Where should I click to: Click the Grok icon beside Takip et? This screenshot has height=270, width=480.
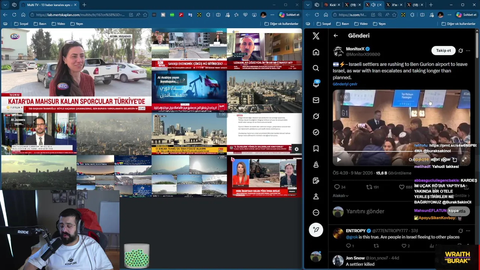[460, 51]
